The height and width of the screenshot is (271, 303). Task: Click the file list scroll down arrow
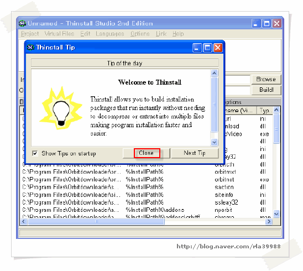pyautogui.click(x=276, y=214)
